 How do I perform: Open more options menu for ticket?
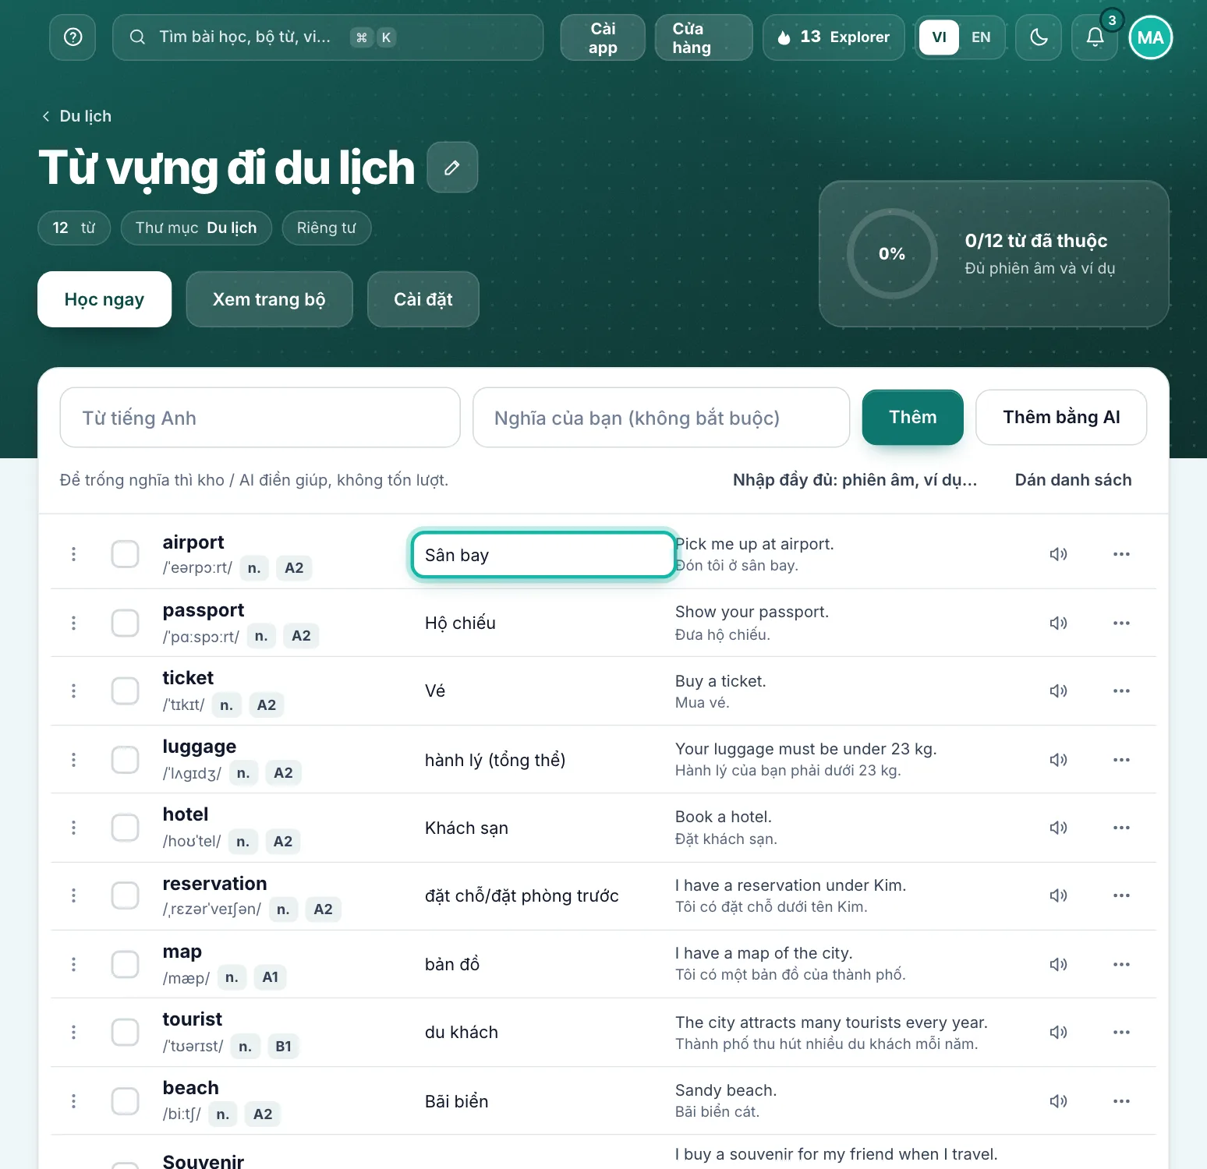pos(1121,690)
